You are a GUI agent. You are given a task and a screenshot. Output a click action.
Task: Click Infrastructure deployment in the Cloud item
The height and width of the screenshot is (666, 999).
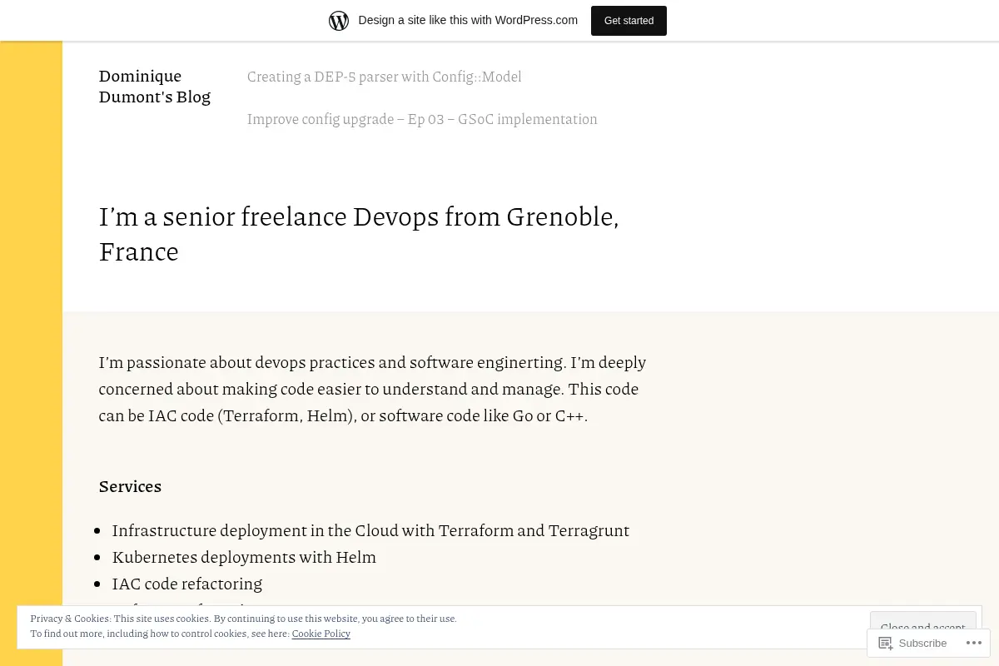coord(370,530)
